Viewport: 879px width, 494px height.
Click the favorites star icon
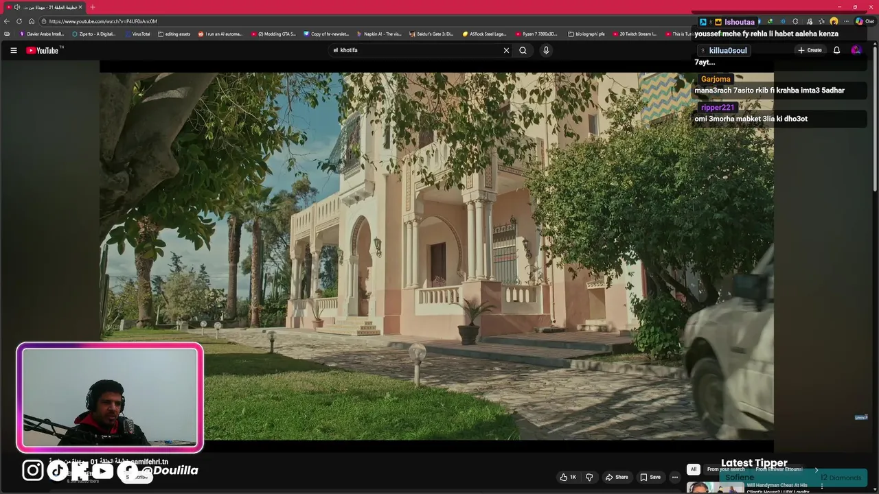(x=821, y=21)
